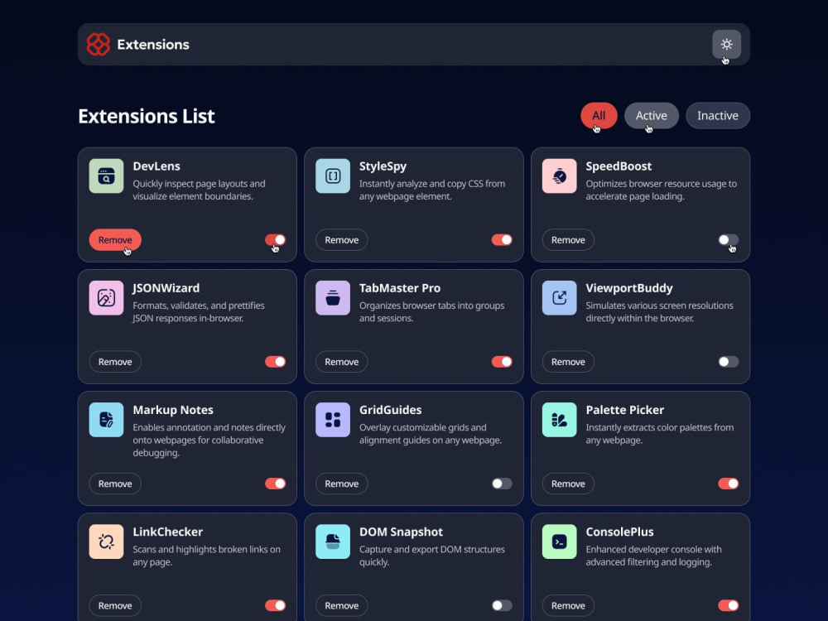This screenshot has width=828, height=621.
Task: Click the GridGuides extension icon
Action: [333, 420]
